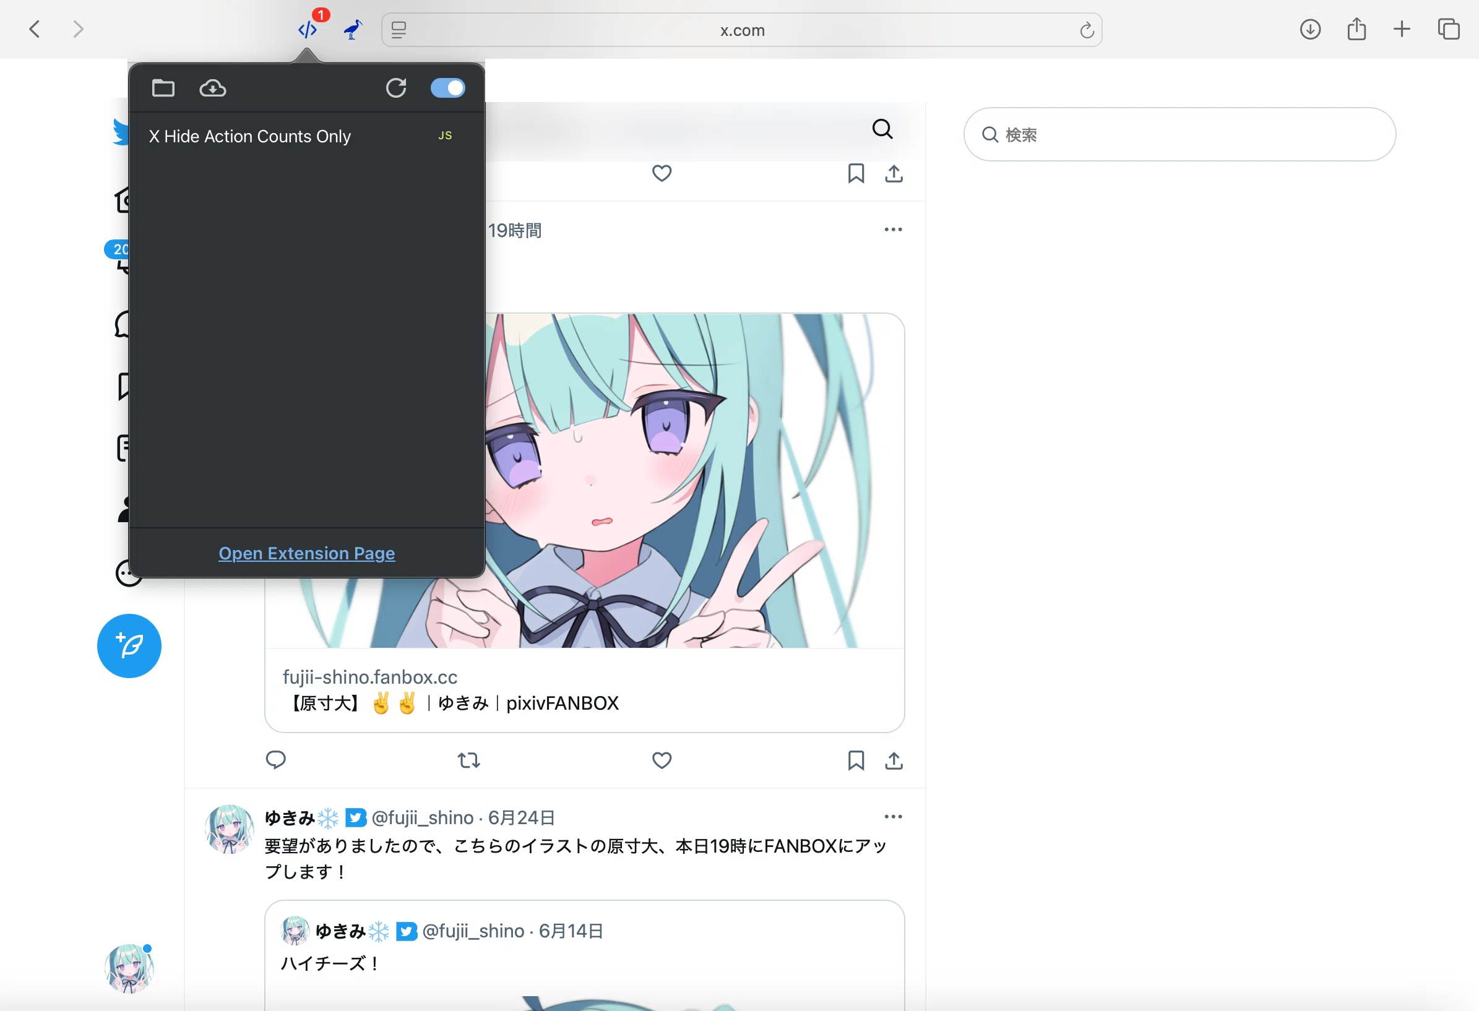Open the 19時間 timestamp
The width and height of the screenshot is (1479, 1011).
coord(515,230)
